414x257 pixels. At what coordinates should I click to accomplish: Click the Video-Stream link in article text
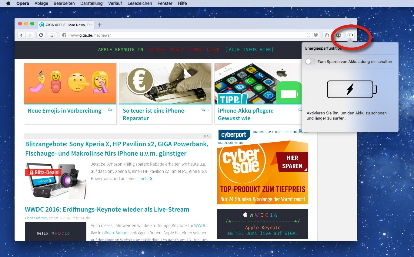[116, 233]
